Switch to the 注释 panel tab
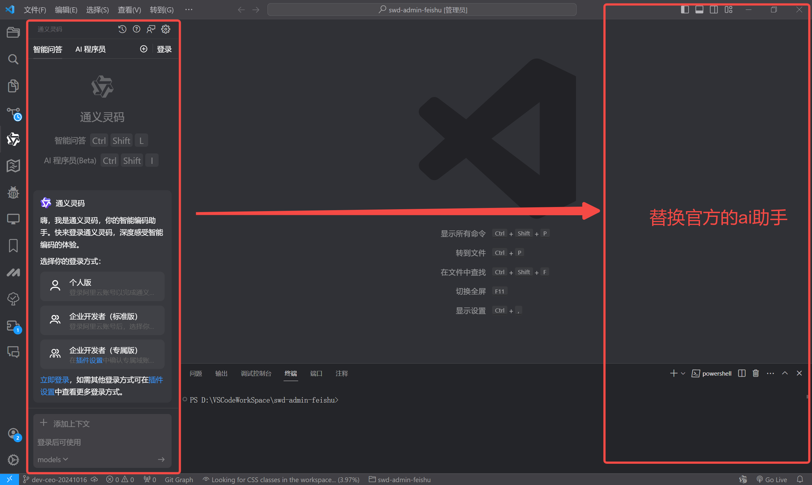The image size is (812, 485). (342, 373)
